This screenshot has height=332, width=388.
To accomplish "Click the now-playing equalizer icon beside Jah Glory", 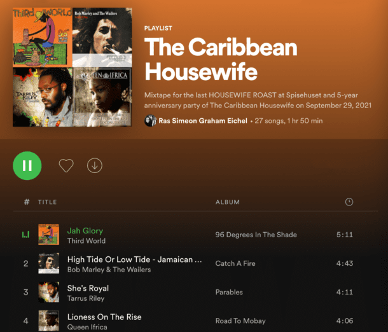I will coord(25,234).
